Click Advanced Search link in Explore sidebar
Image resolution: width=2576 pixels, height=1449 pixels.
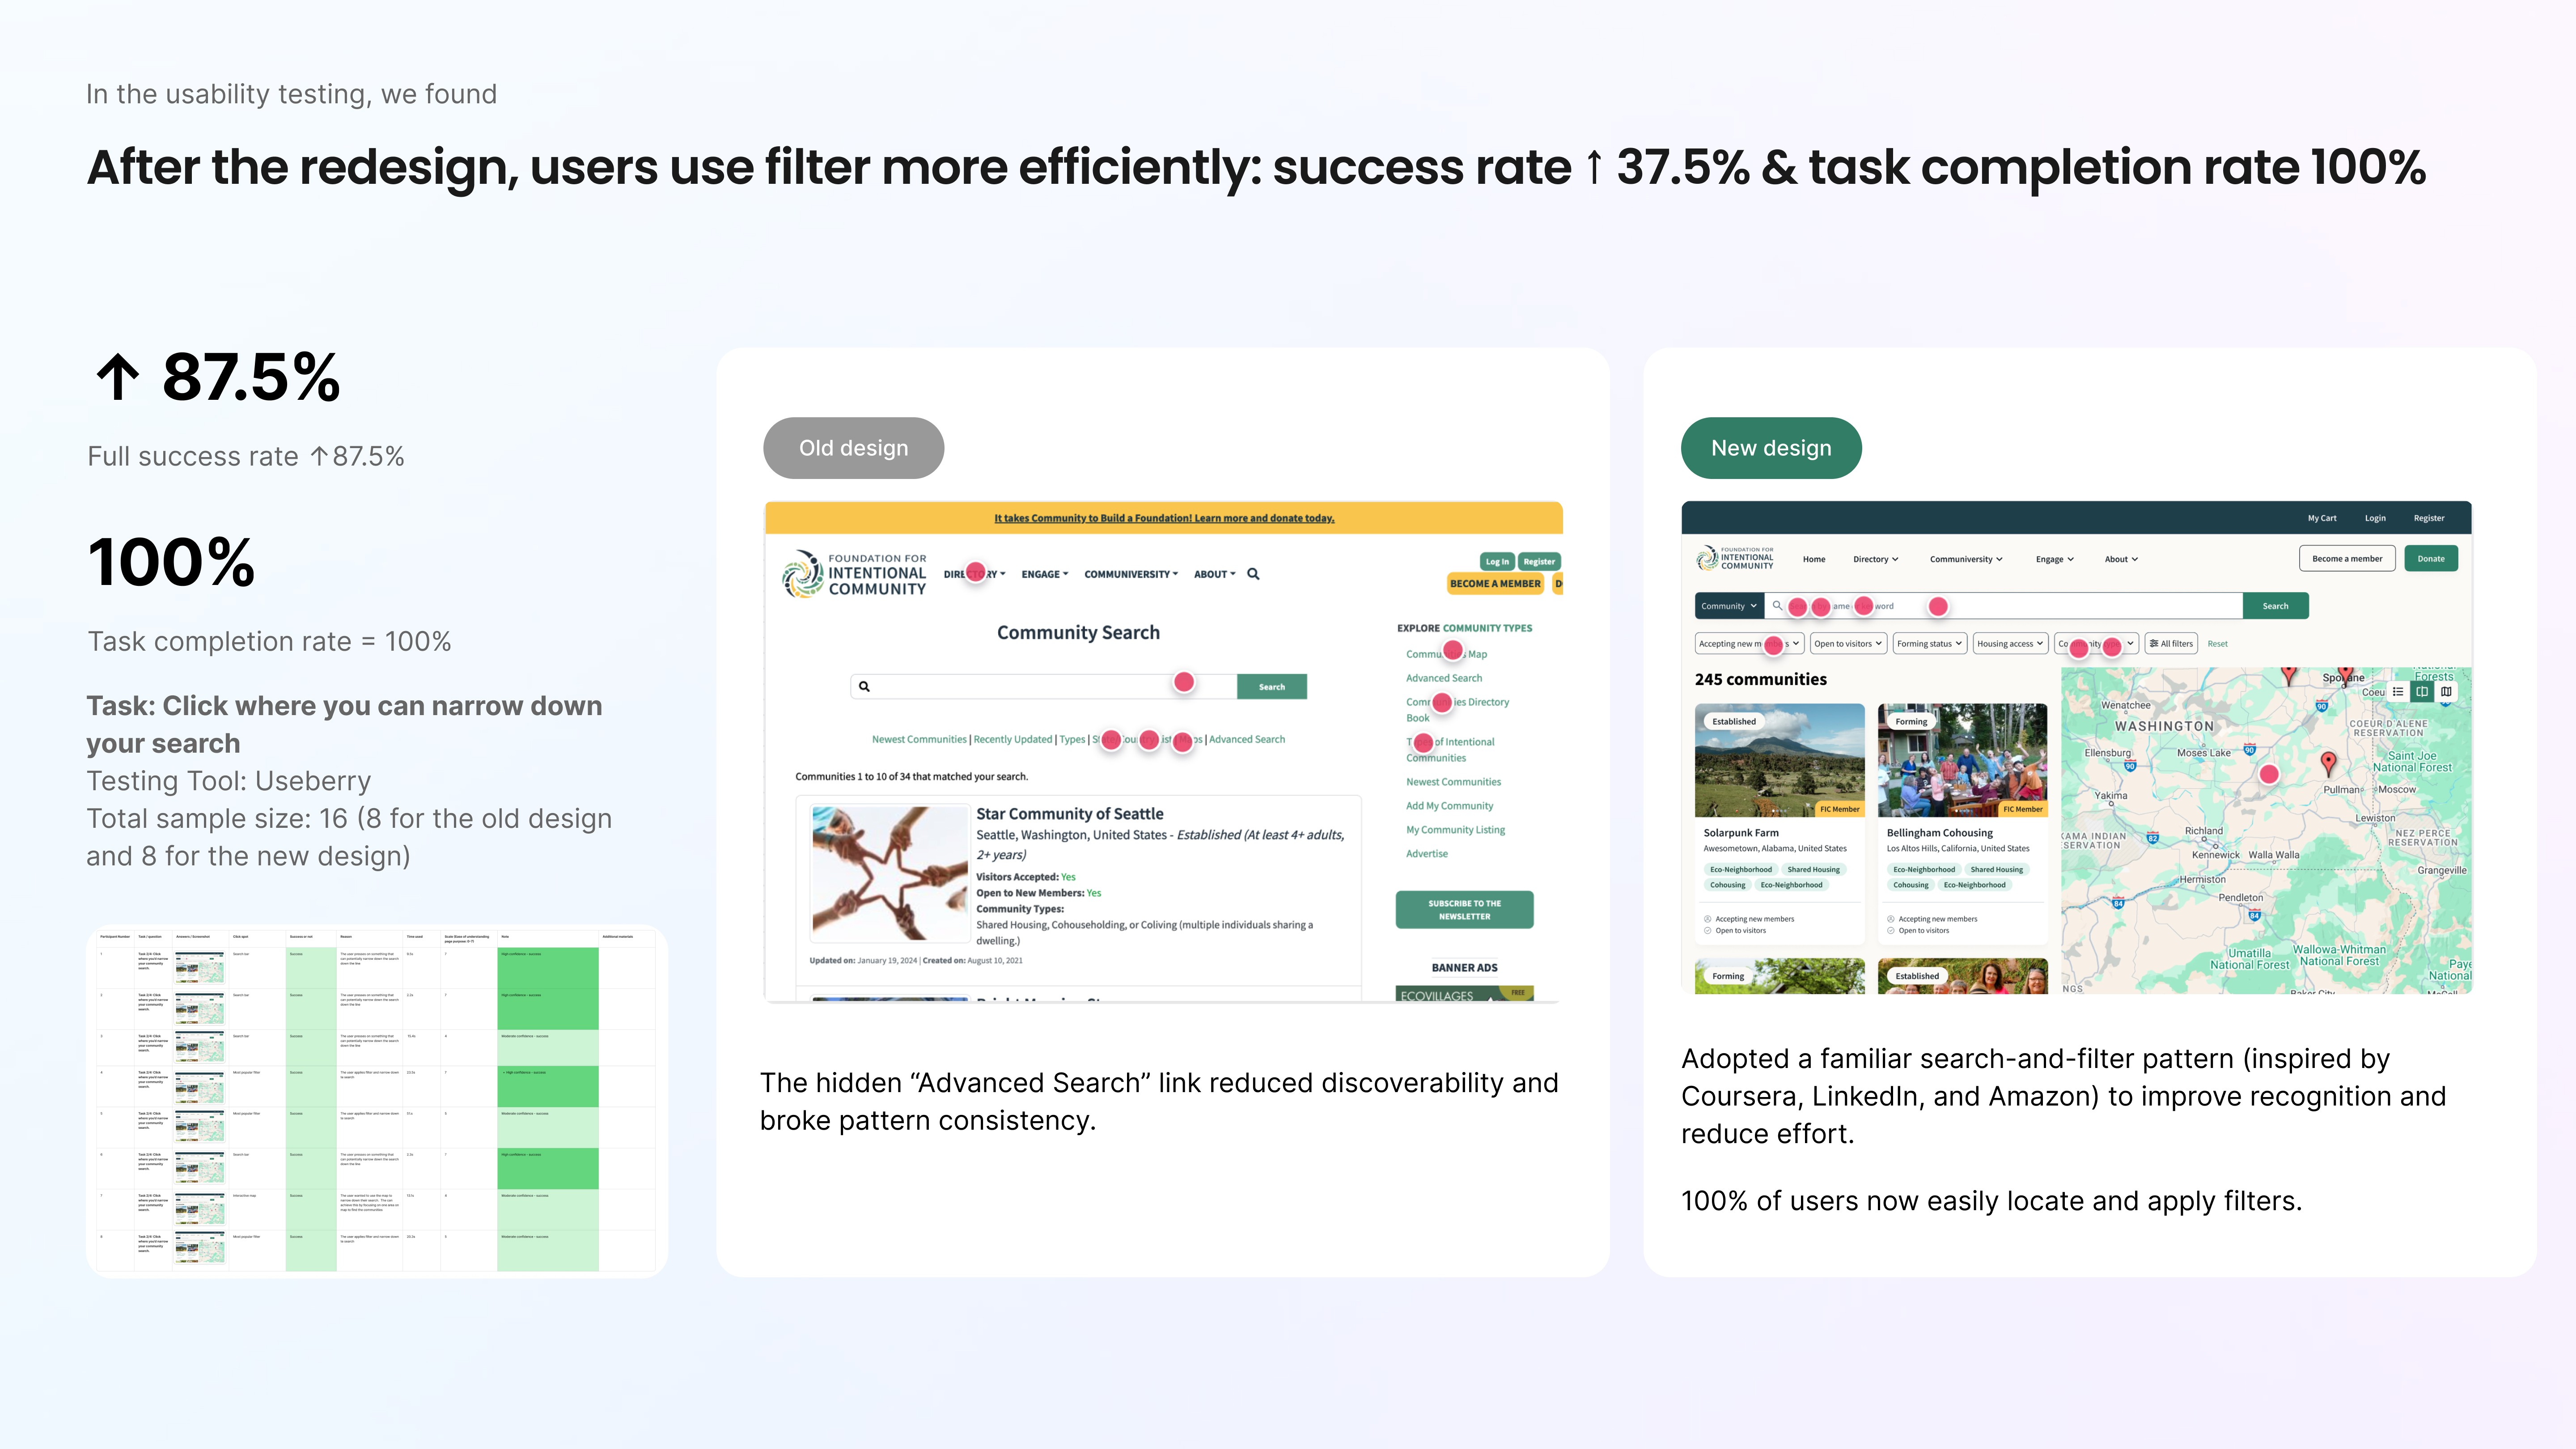(1443, 678)
